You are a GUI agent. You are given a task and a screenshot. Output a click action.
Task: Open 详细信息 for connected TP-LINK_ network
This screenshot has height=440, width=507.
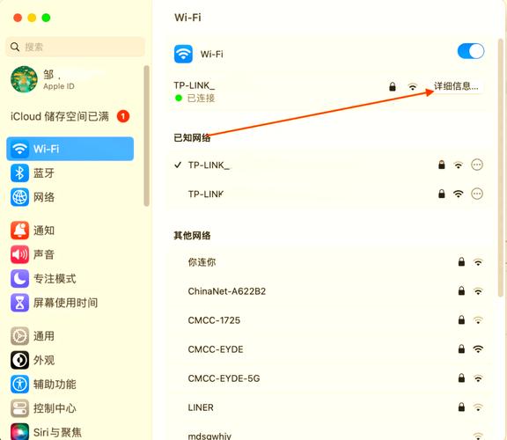pyautogui.click(x=456, y=86)
